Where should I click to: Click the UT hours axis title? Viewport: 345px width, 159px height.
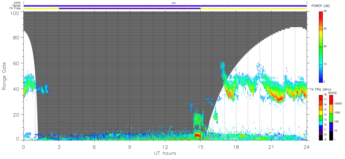[x=165, y=153]
